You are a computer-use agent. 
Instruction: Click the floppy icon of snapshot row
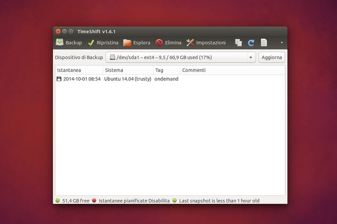(59, 79)
